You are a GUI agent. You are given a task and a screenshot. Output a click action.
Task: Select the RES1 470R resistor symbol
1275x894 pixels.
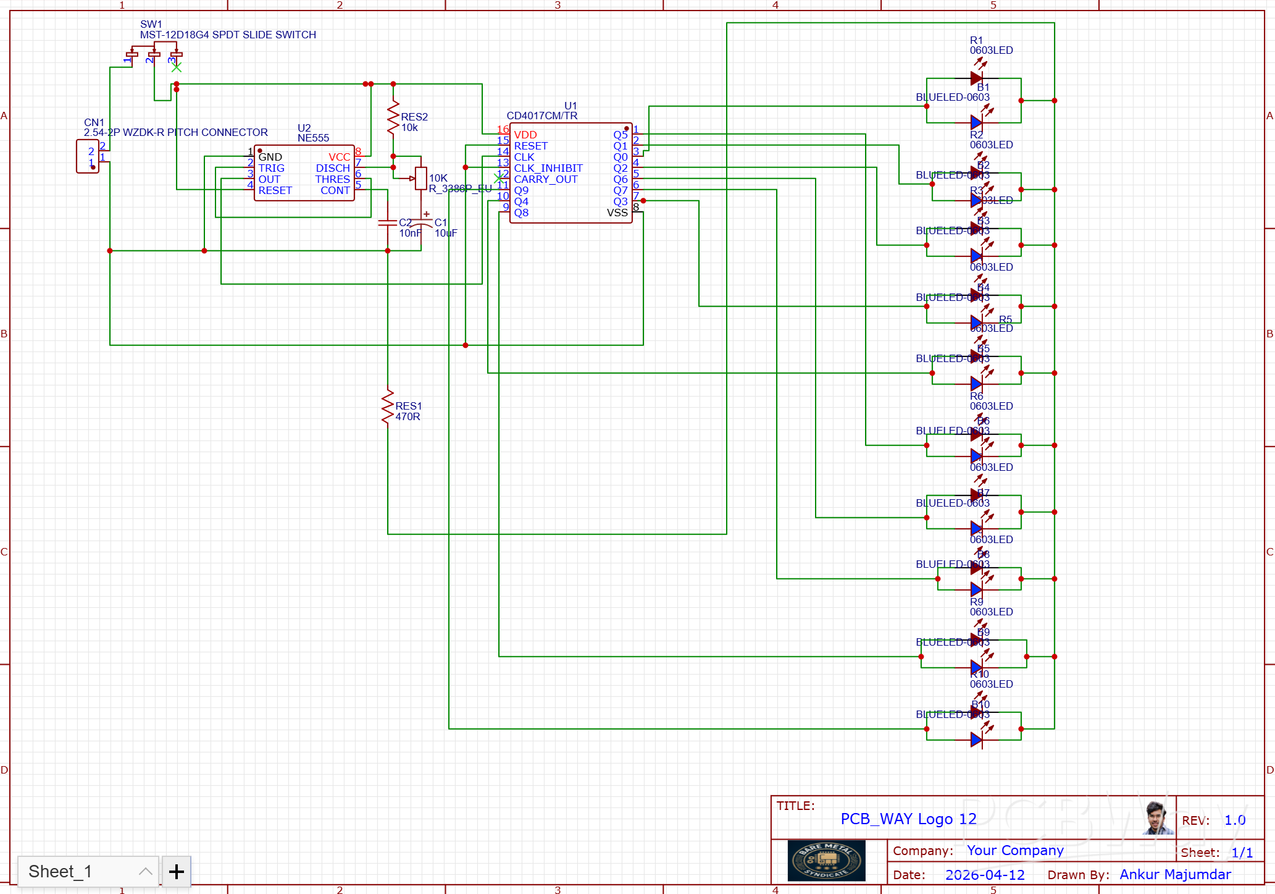[x=388, y=407]
